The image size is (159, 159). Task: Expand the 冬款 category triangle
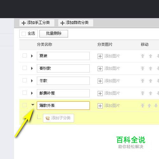click(x=32, y=81)
